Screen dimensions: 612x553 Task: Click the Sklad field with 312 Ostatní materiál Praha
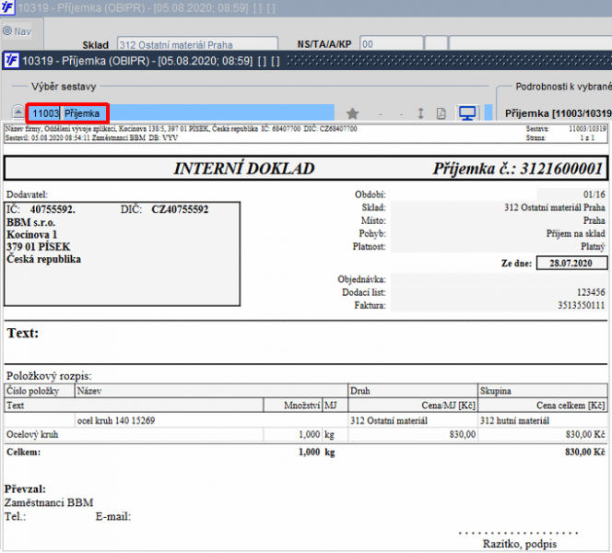click(x=198, y=44)
